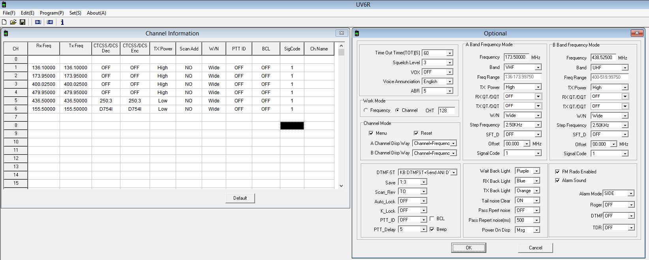Open the blue info toolbar icon
Viewport: 649px width, 260px height.
[62, 22]
